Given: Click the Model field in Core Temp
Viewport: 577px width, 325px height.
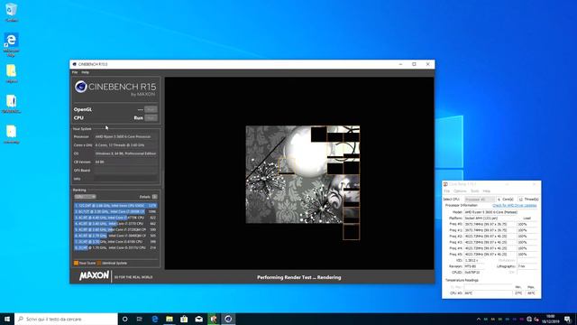Looking at the screenshot, I should point(500,212).
